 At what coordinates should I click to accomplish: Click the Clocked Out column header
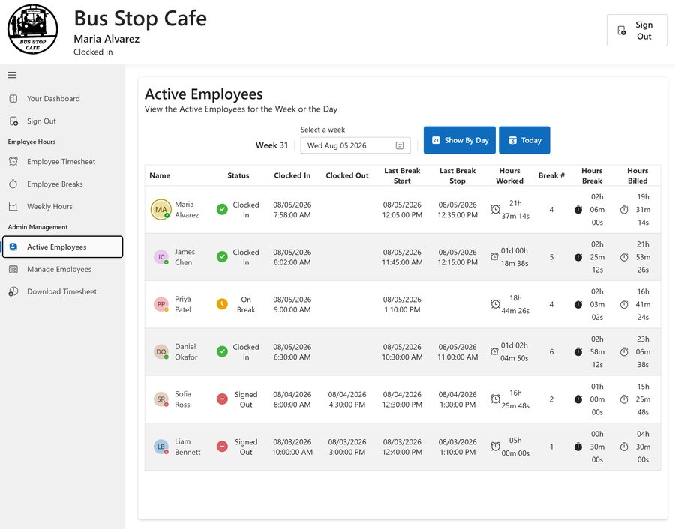coord(347,175)
